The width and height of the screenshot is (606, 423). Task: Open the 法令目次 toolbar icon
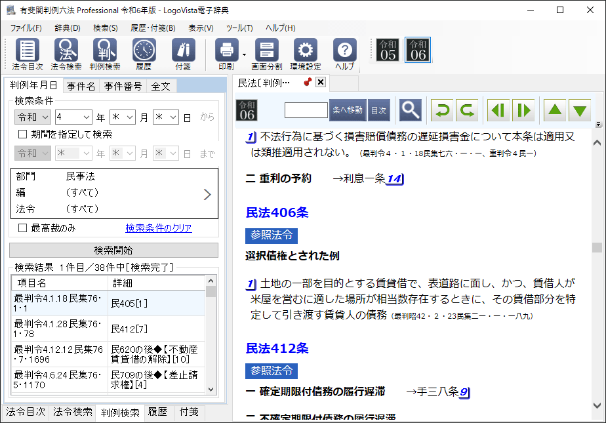27,51
